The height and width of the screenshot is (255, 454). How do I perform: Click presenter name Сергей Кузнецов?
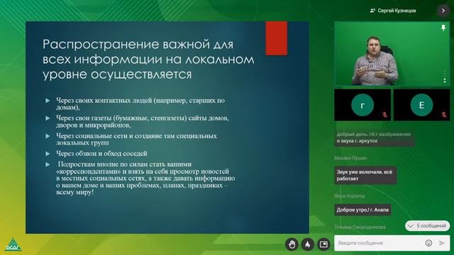coord(397,11)
